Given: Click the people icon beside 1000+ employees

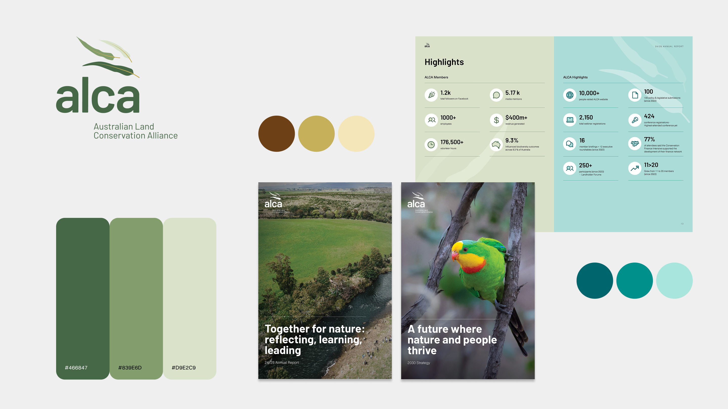Looking at the screenshot, I should (431, 120).
